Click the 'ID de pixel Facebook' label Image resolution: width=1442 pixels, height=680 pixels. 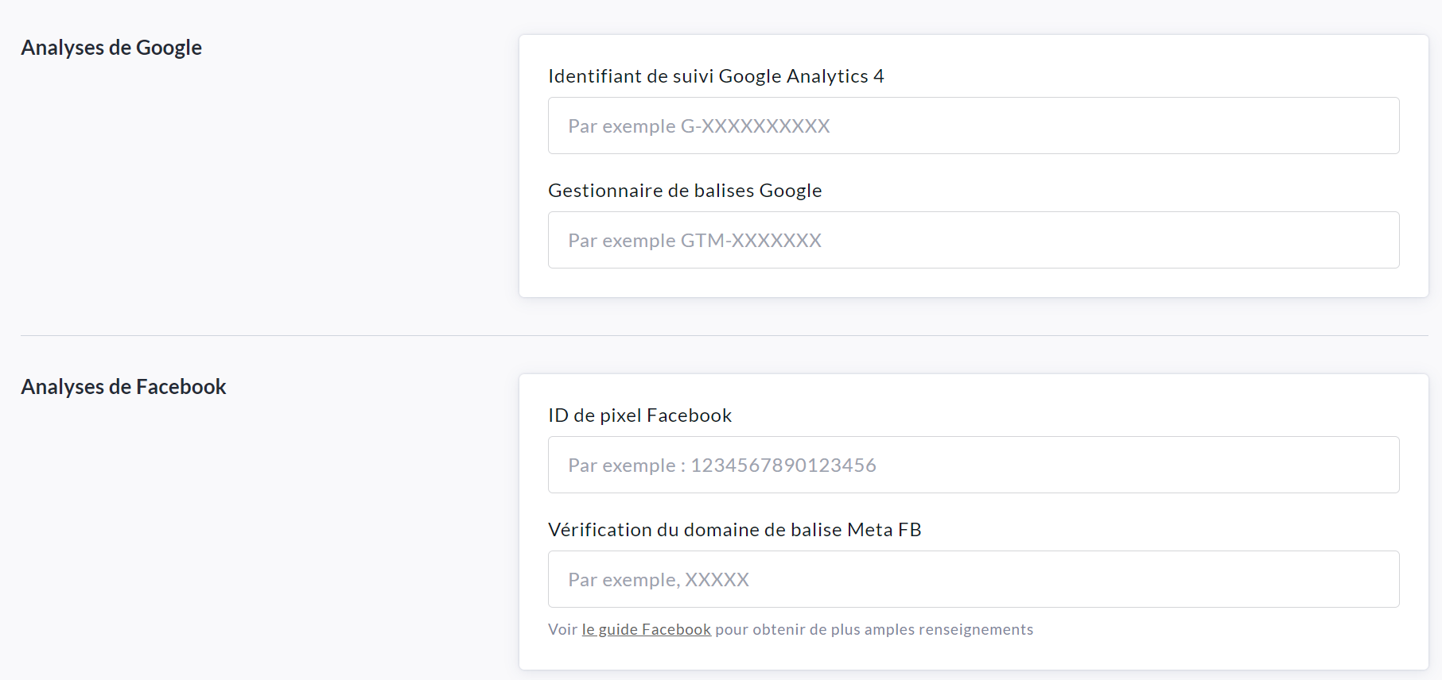639,415
